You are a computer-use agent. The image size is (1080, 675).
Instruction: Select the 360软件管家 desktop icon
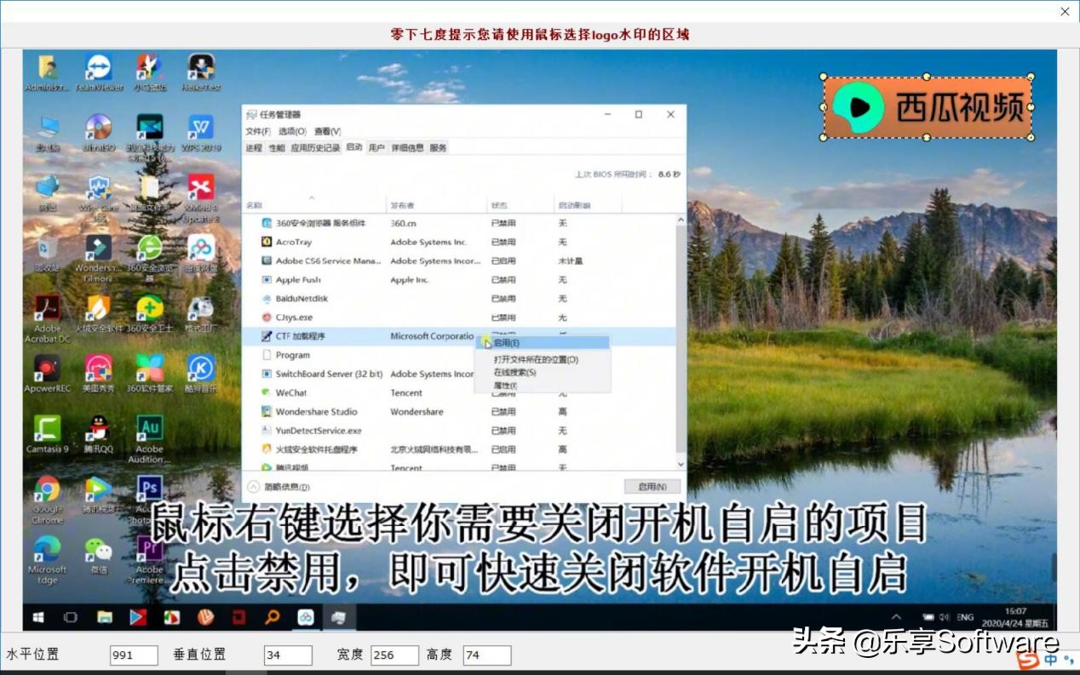click(149, 374)
